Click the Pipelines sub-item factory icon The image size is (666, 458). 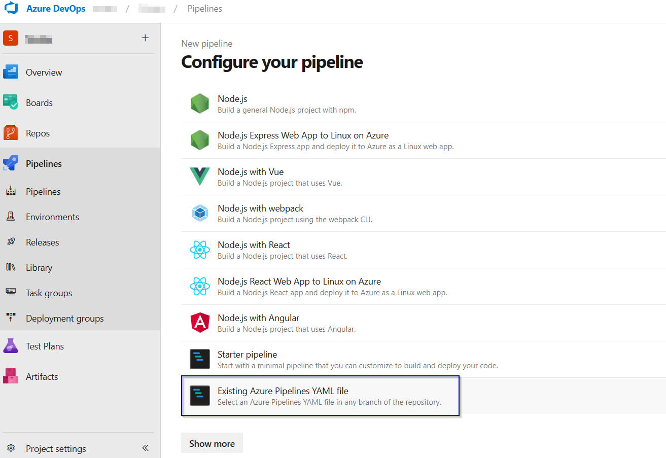11,191
